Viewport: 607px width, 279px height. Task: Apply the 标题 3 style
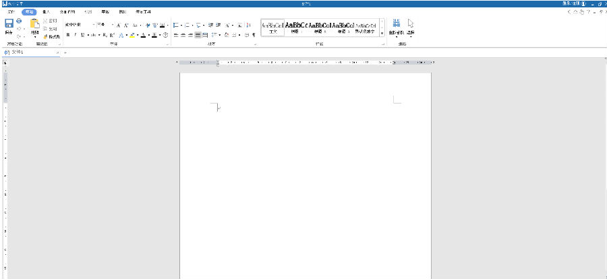click(x=343, y=28)
